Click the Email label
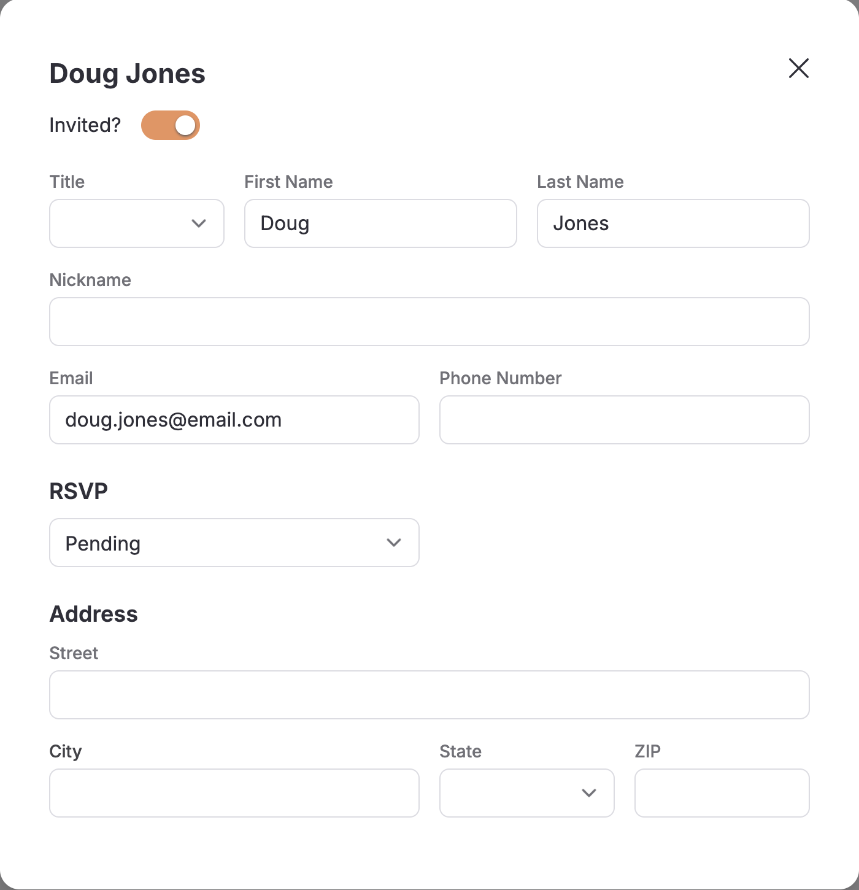The width and height of the screenshot is (859, 890). coord(71,378)
